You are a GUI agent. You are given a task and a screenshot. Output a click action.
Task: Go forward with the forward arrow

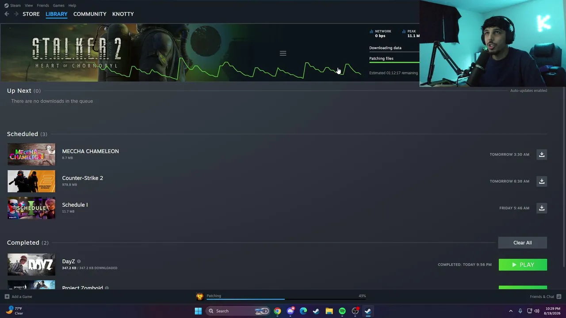coord(16,14)
